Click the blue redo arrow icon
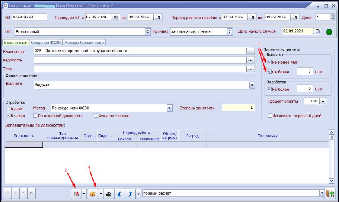 click(130, 194)
